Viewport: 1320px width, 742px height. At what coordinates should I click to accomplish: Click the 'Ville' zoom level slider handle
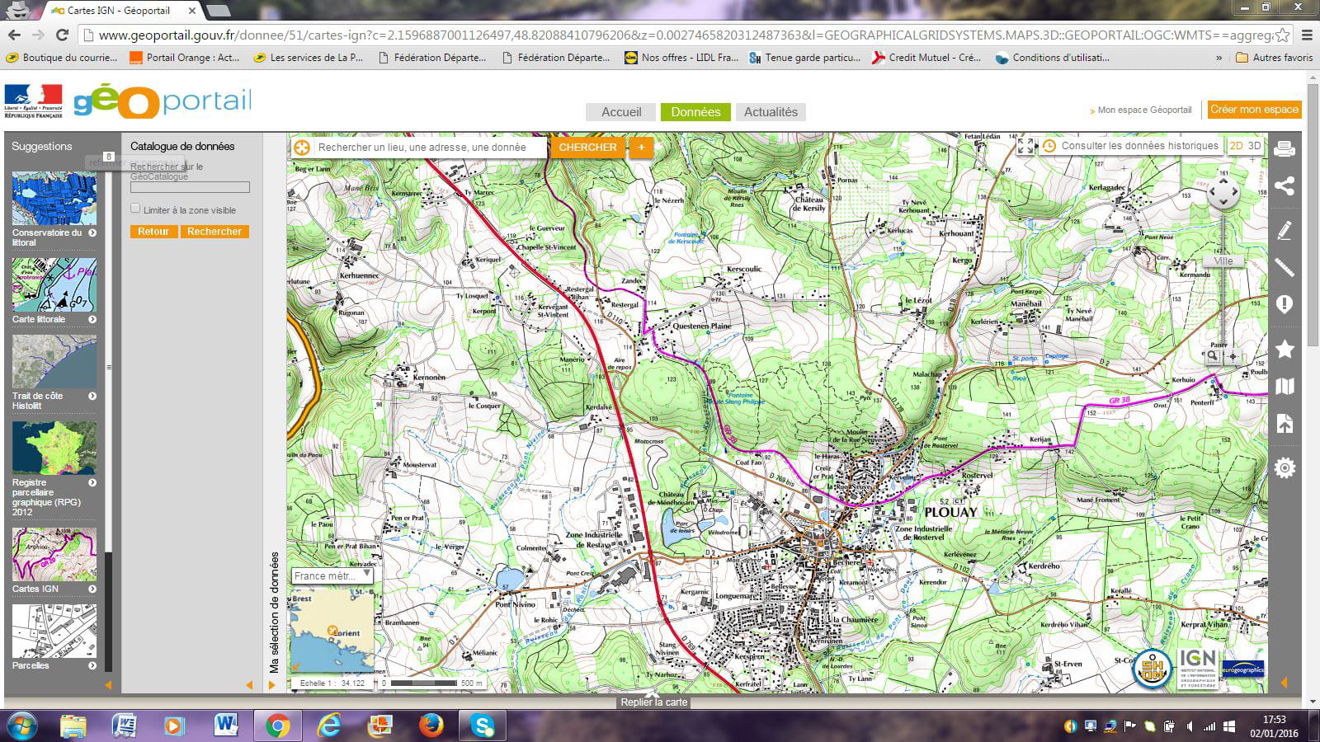point(1223,261)
